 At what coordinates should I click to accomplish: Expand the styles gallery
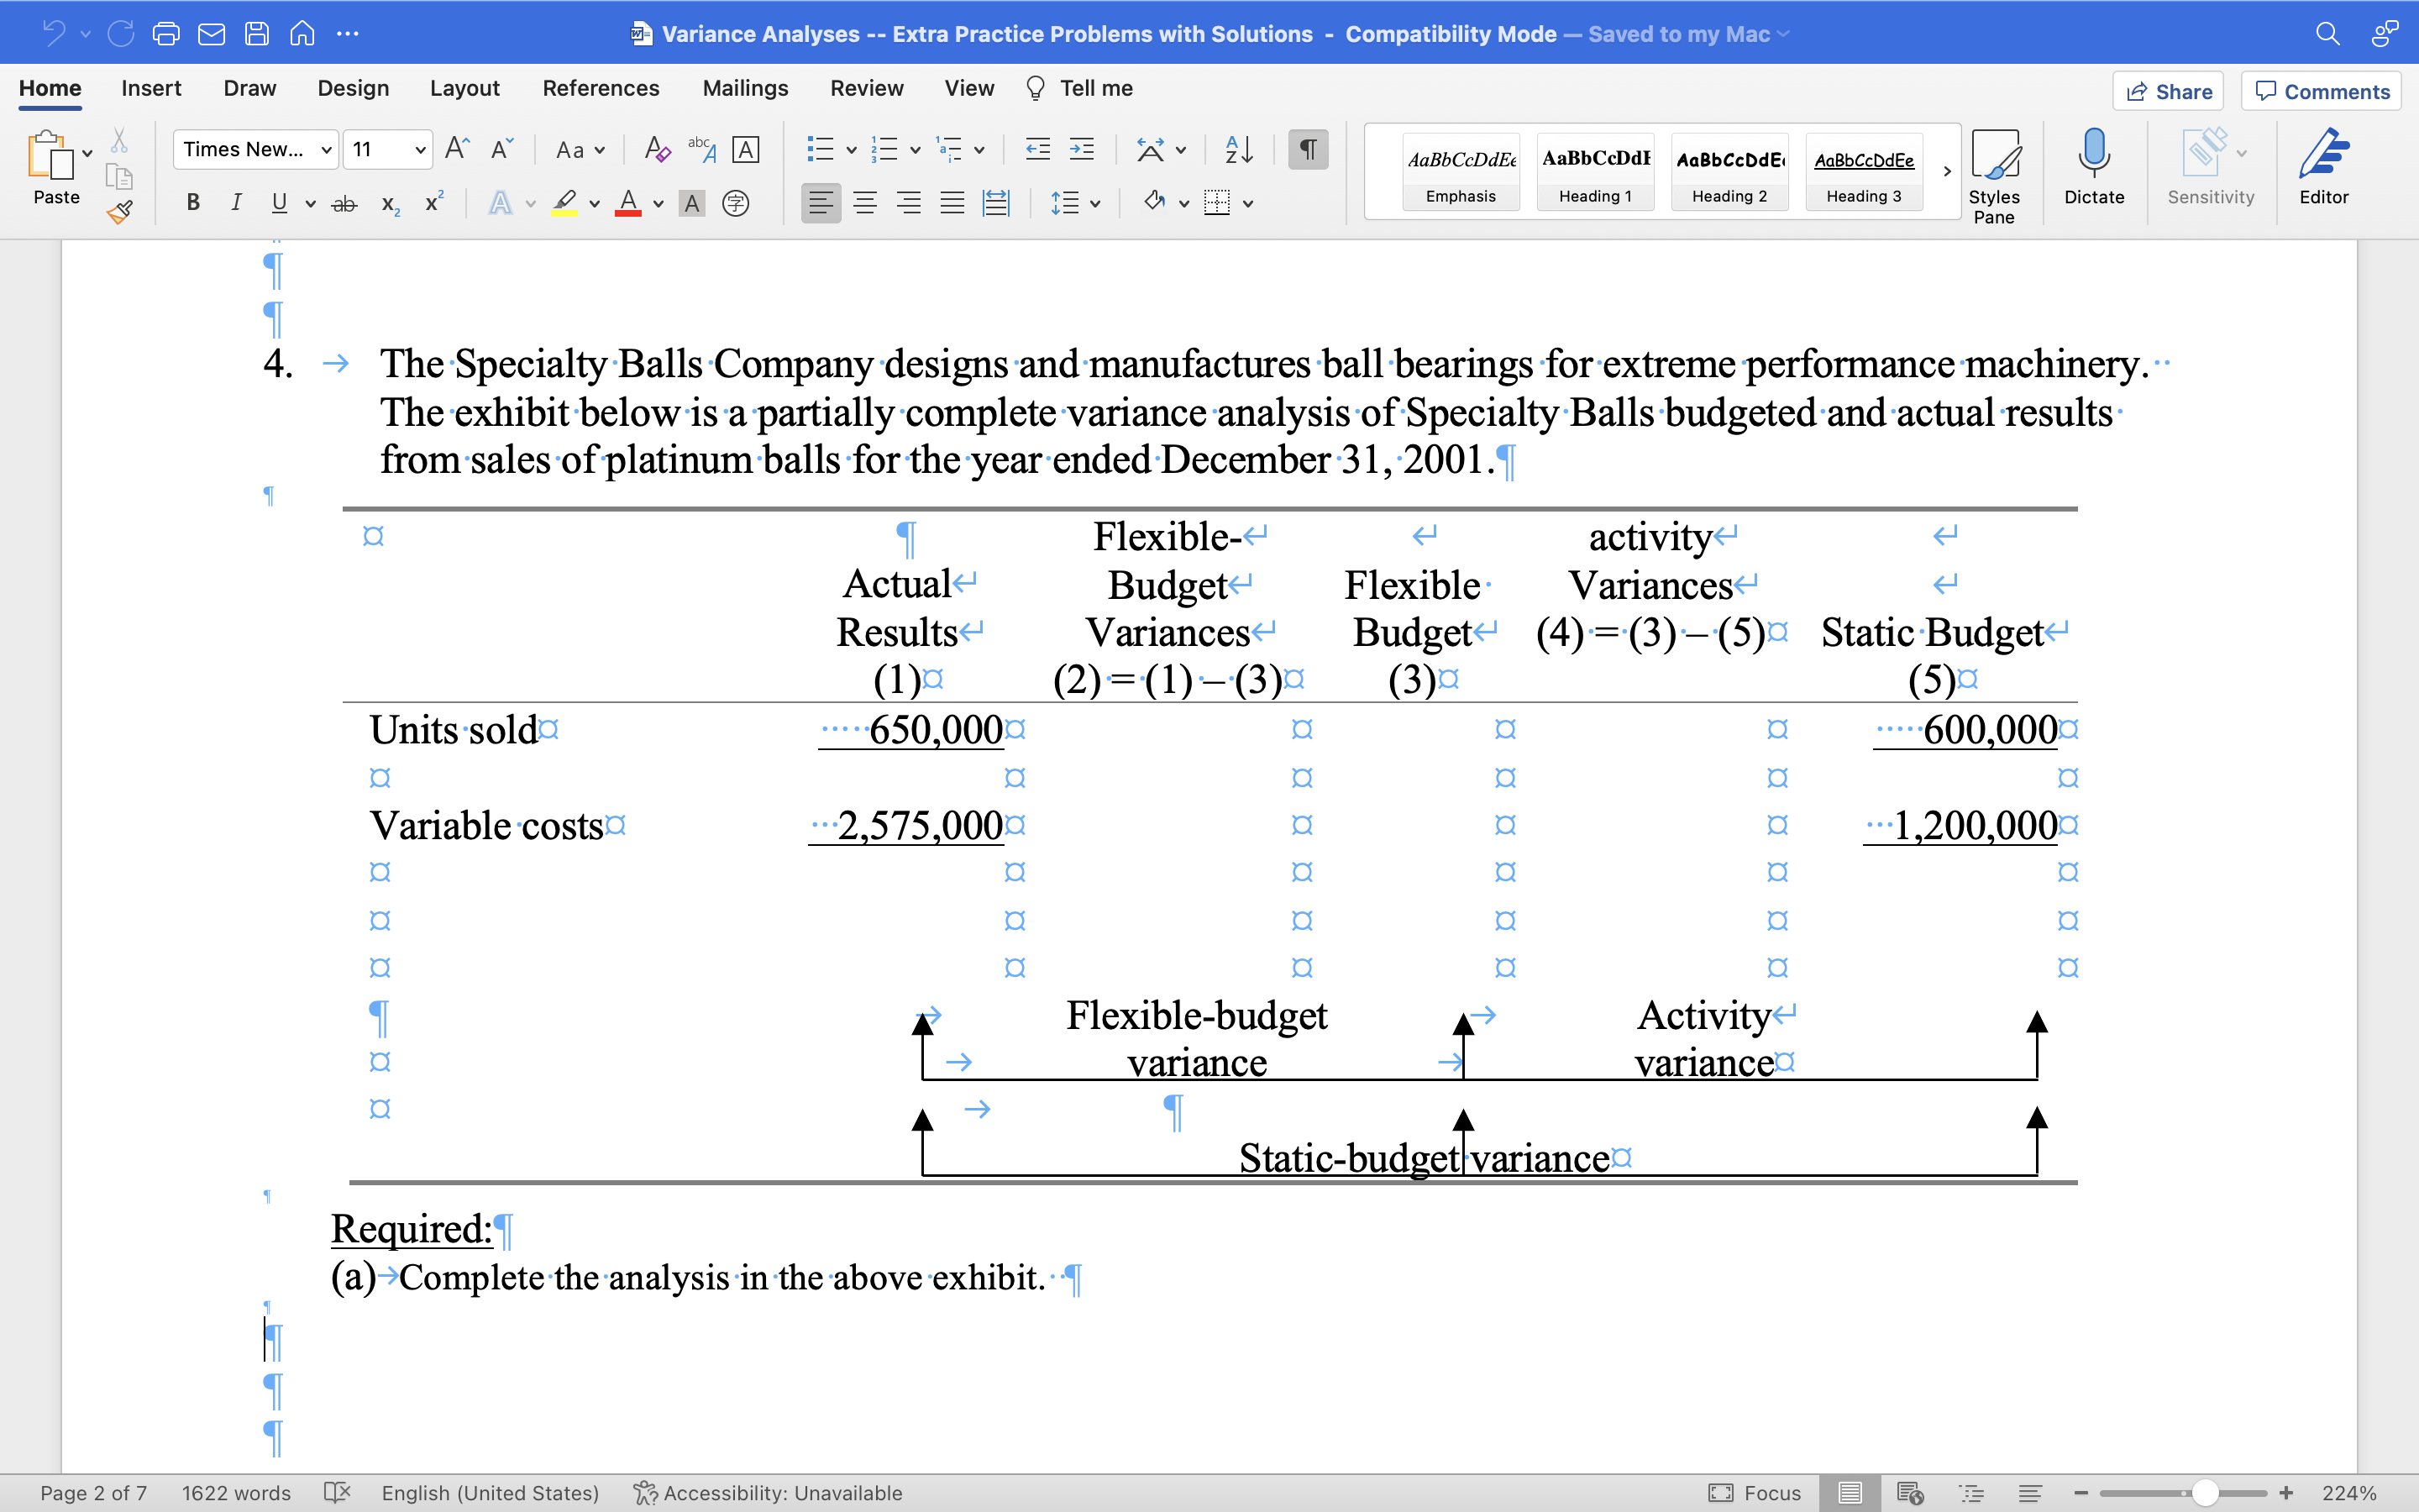pyautogui.click(x=1945, y=171)
